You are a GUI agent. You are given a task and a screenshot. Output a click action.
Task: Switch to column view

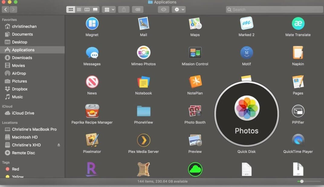click(x=87, y=9)
